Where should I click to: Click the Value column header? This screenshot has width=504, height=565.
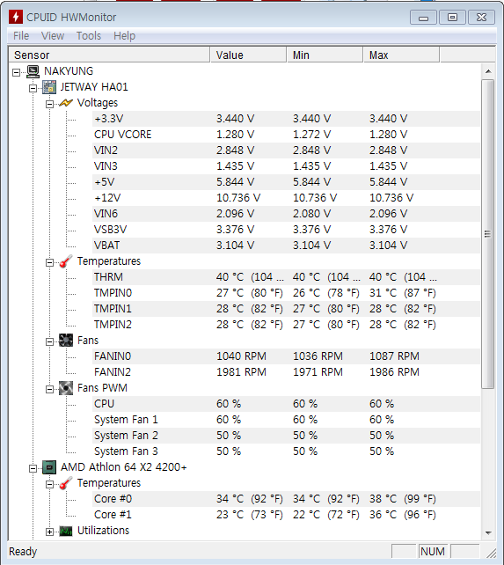coord(248,55)
